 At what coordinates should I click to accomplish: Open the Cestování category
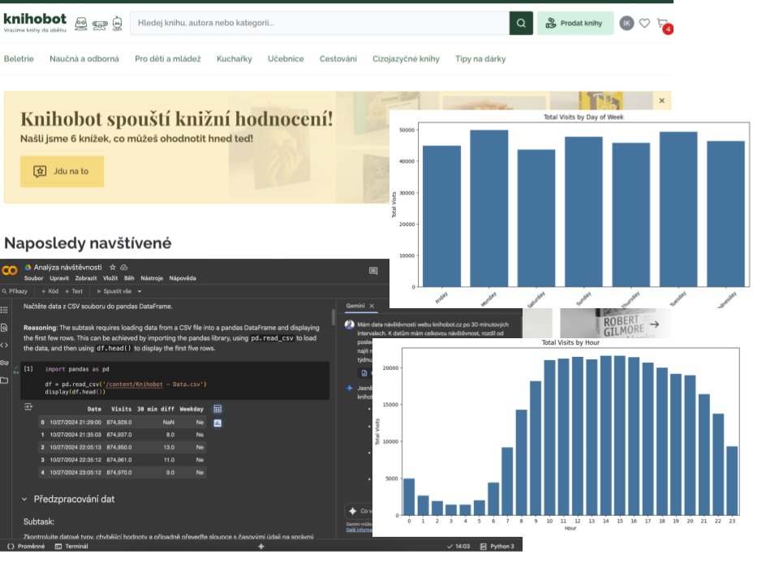(338, 58)
